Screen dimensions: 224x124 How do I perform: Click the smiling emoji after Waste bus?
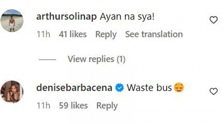pyautogui.click(x=179, y=87)
